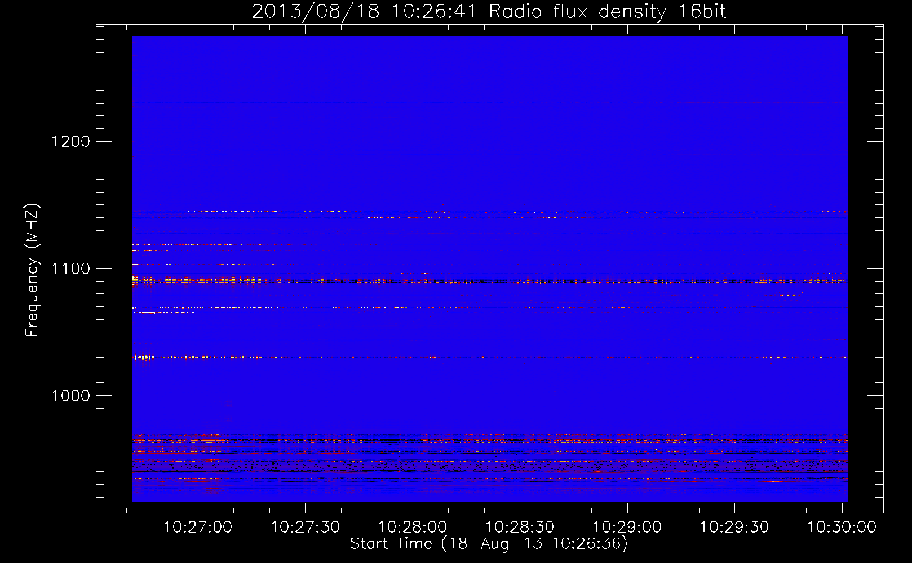Click the bright yellow burst near 1090 MHz at plot start
Screen dimensions: 912x563
(135, 280)
